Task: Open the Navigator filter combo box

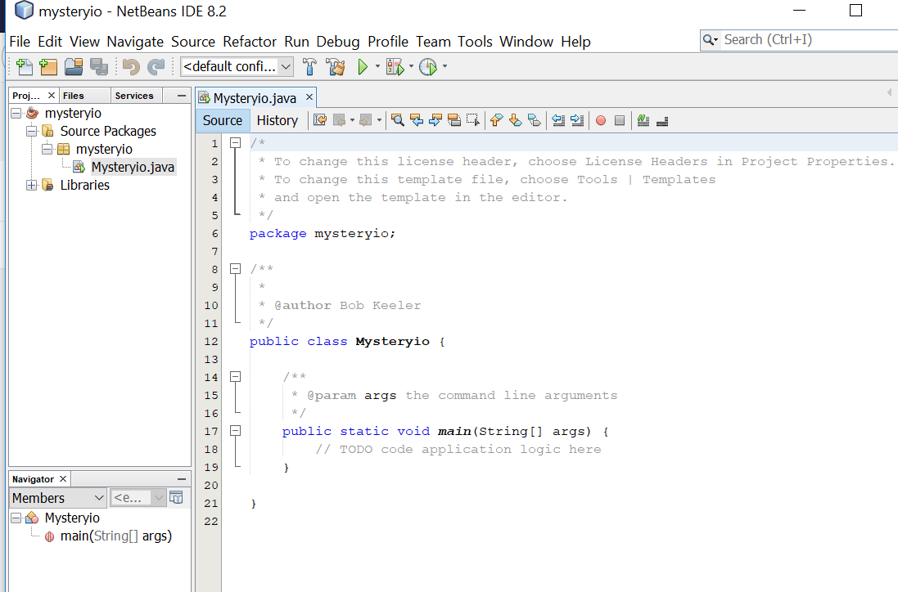Action: pos(138,498)
